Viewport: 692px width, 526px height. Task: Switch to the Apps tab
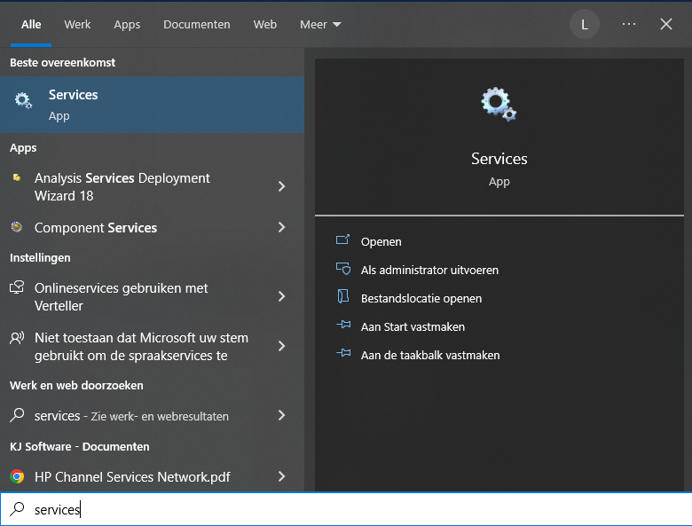tap(127, 25)
